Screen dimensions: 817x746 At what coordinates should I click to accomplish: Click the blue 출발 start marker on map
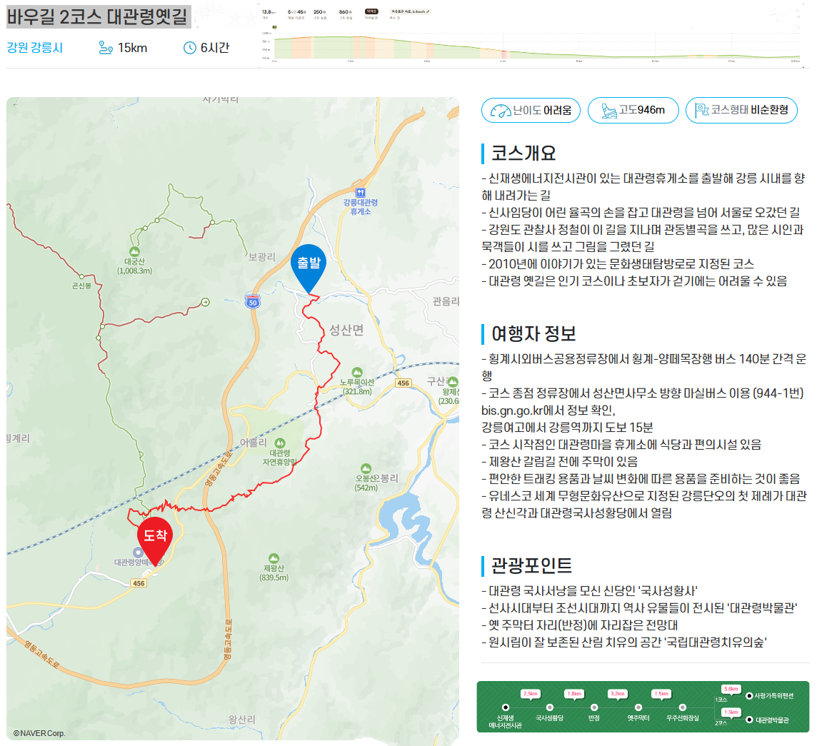(x=309, y=268)
